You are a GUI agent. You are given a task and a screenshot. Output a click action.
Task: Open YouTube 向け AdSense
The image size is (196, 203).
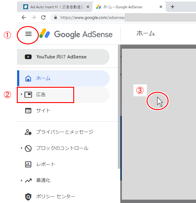point(63,57)
